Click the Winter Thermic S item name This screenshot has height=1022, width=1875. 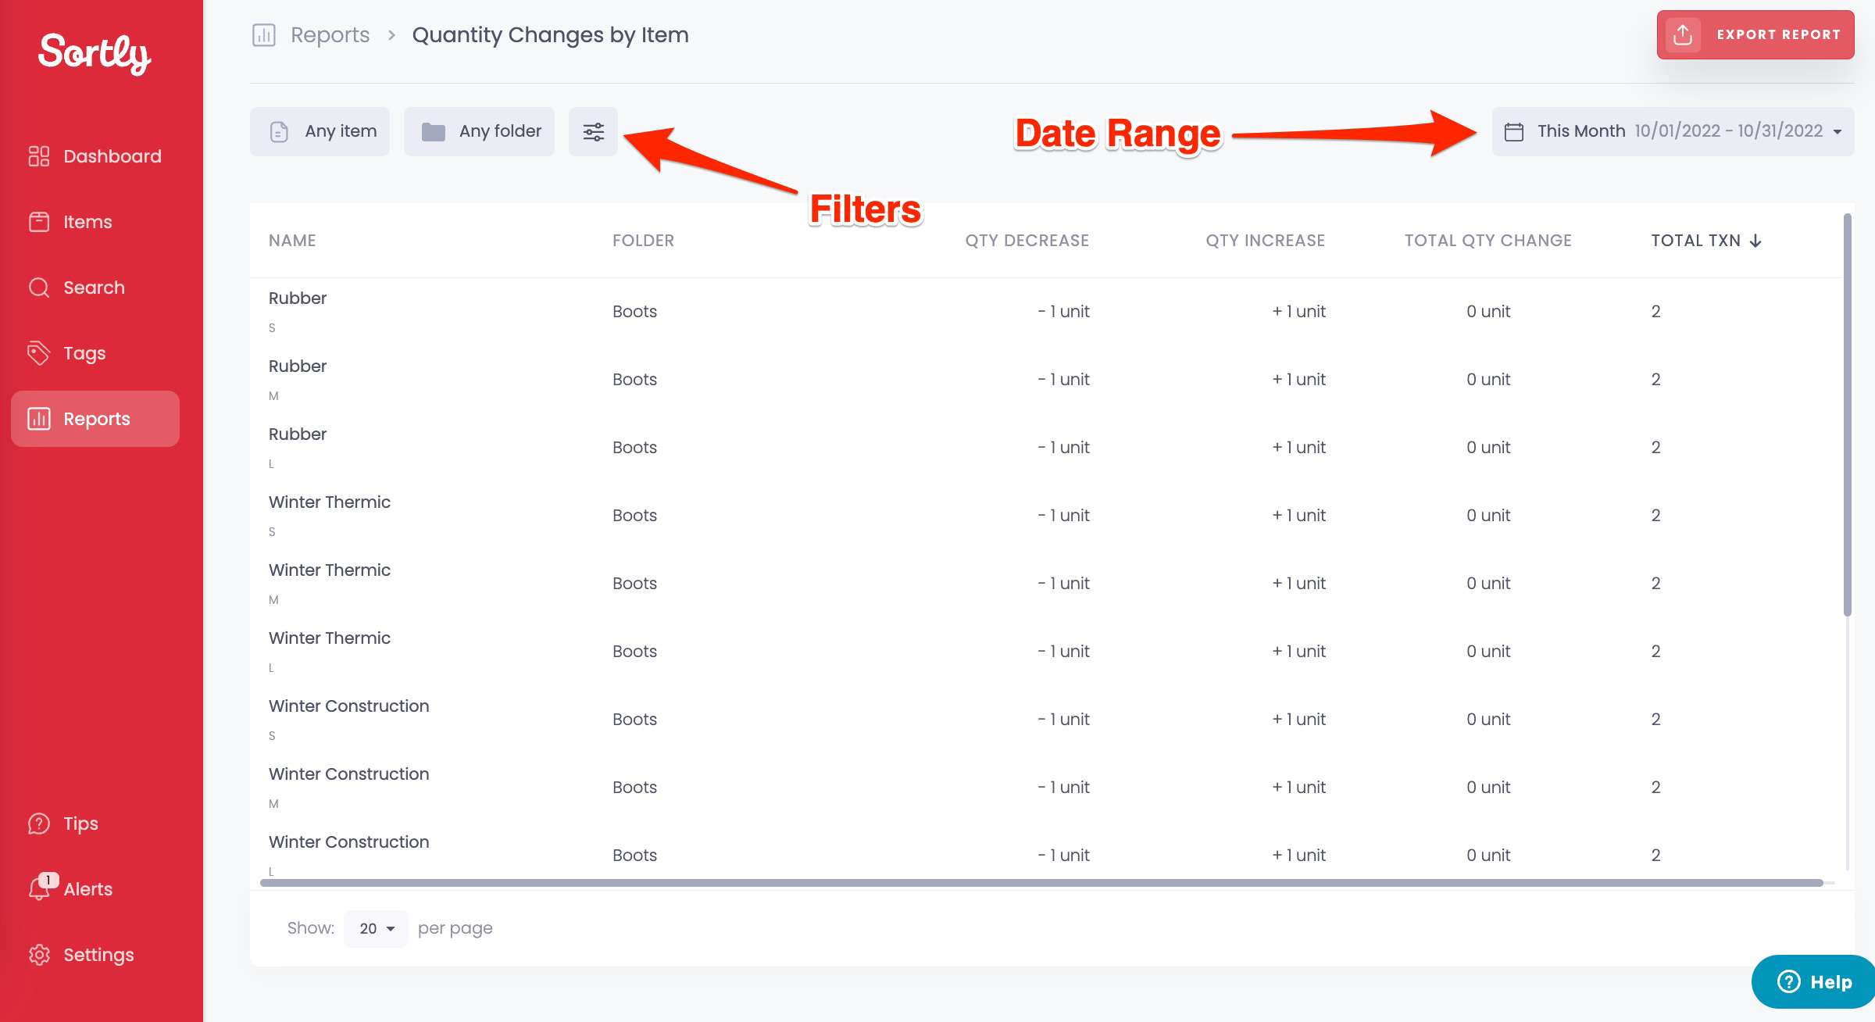pyautogui.click(x=330, y=502)
